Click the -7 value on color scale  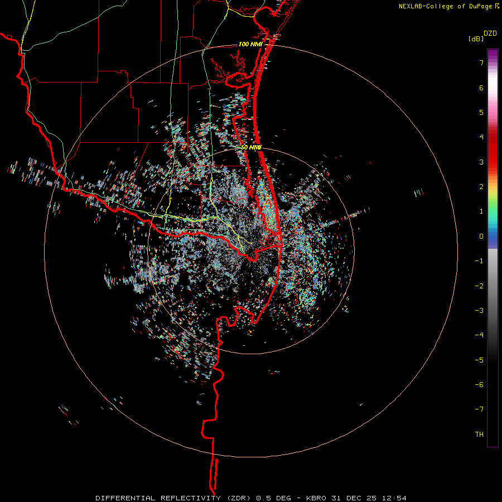[x=479, y=409]
